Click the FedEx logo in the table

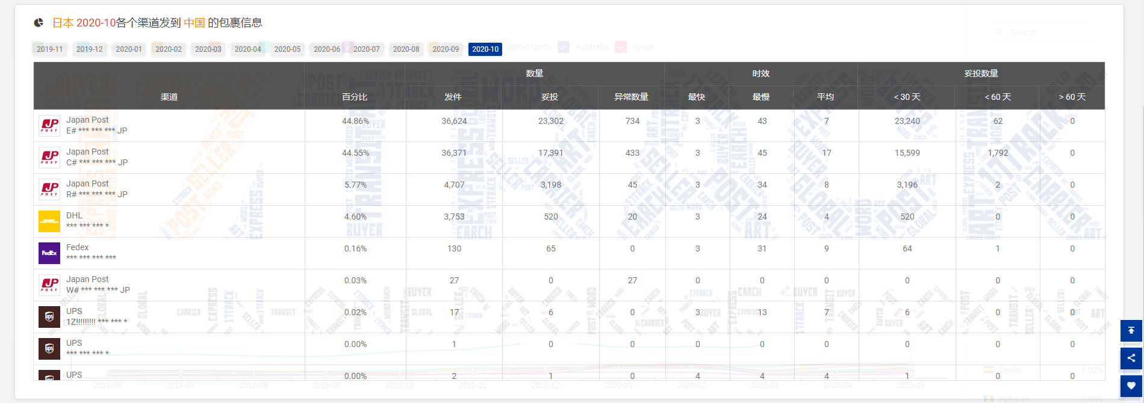49,253
